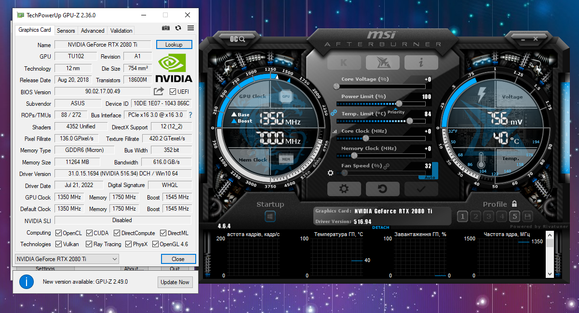Click the update info icon in GPU-Z
Image resolution: width=579 pixels, height=313 pixels.
pyautogui.click(x=27, y=282)
